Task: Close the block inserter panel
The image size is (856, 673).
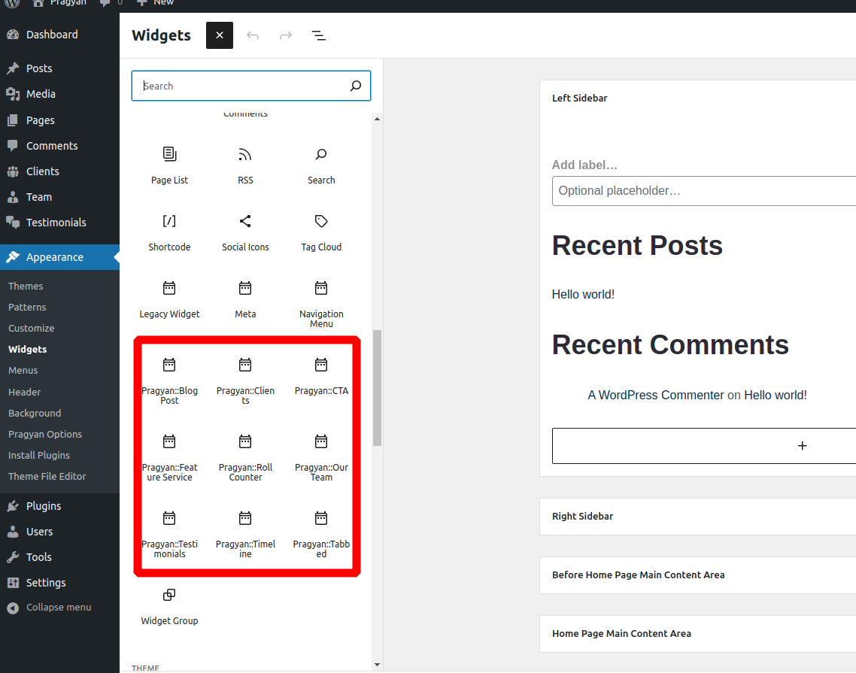Action: click(x=220, y=35)
